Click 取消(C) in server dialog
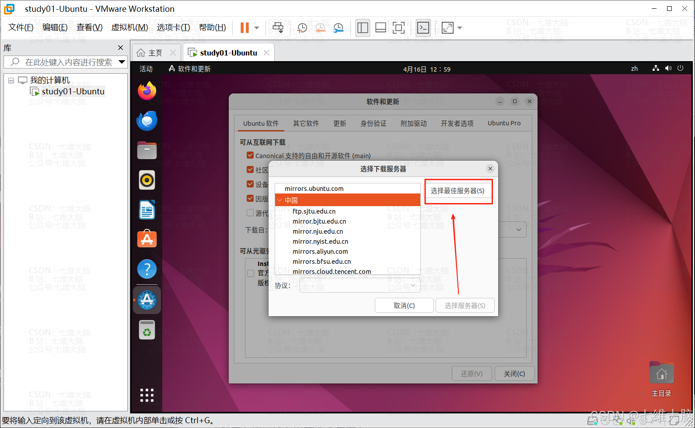Screen dimensions: 695x428 pos(404,306)
